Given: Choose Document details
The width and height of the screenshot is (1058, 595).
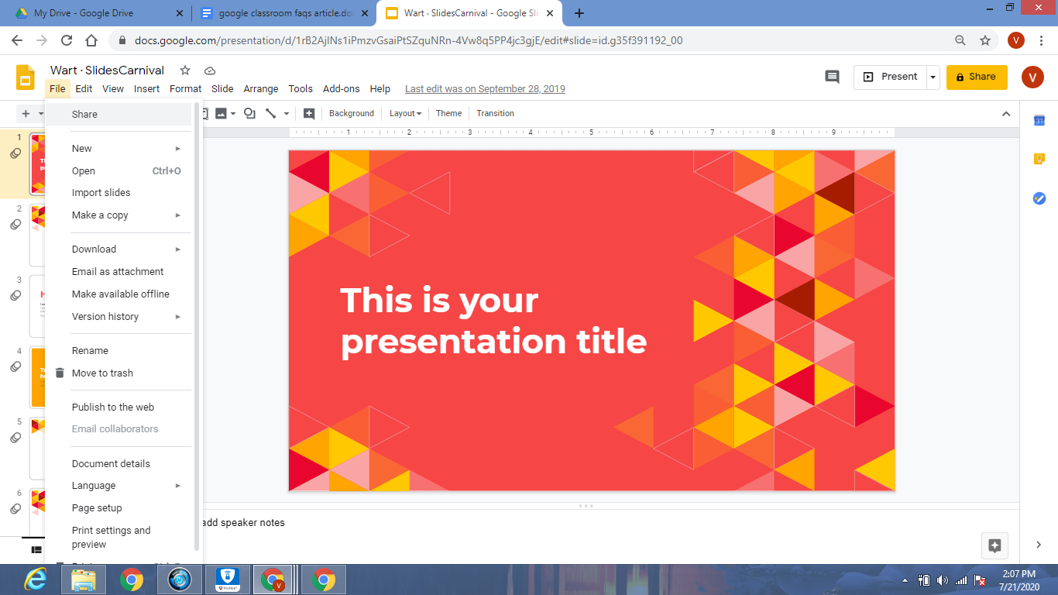Looking at the screenshot, I should (x=118, y=464).
